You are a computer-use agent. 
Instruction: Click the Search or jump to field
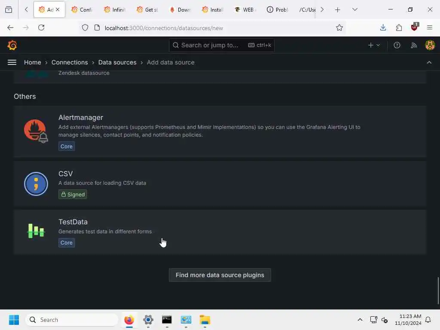(221, 45)
